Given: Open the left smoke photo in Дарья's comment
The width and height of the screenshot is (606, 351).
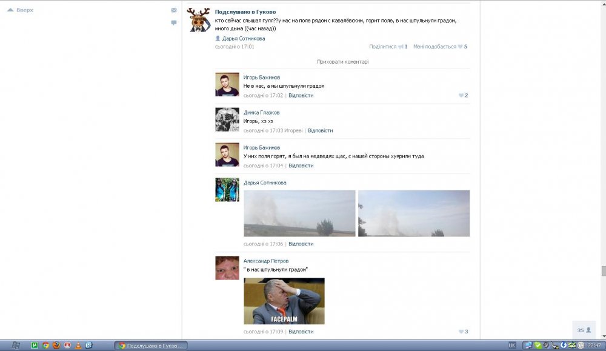Looking at the screenshot, I should click(x=299, y=213).
